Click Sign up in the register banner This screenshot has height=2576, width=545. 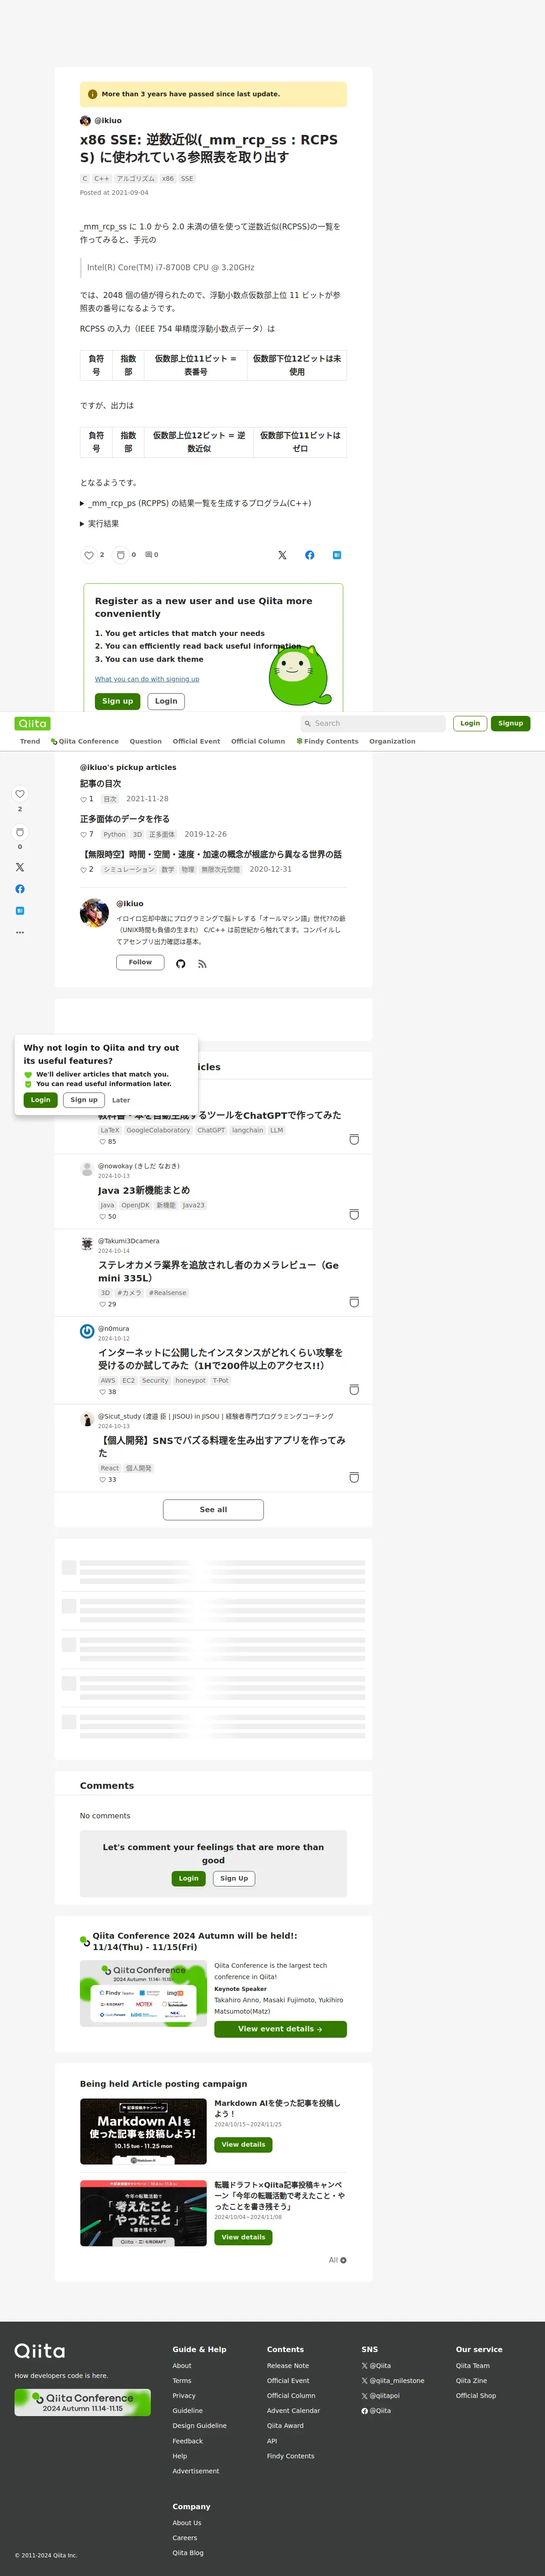[x=117, y=701]
